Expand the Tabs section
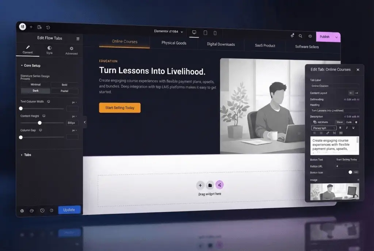374x251 pixels. (x=27, y=155)
